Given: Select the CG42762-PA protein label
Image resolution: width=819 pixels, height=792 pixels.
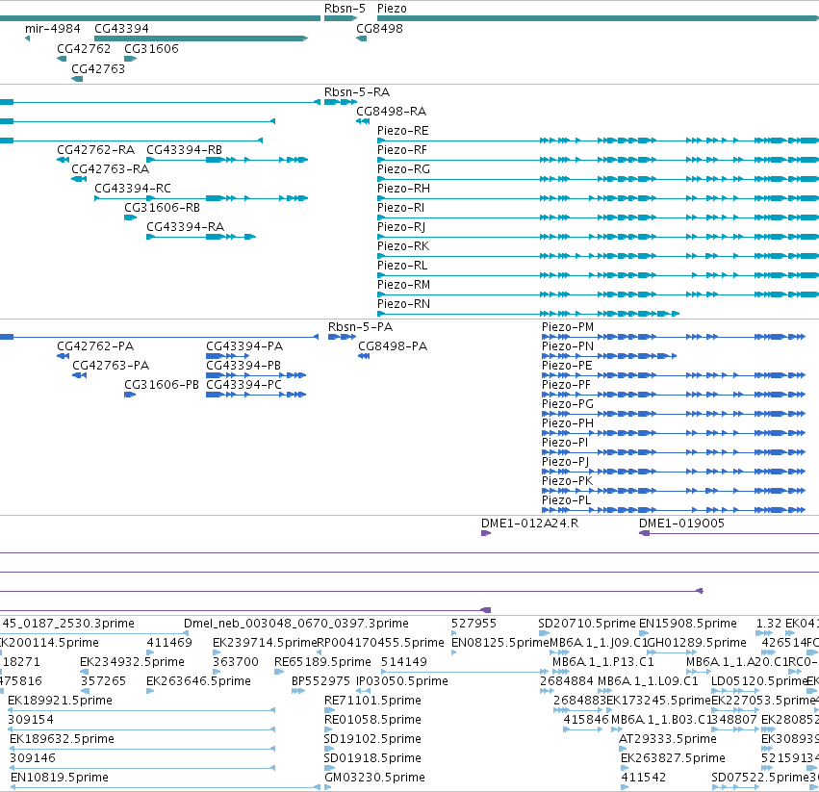Looking at the screenshot, I should [x=95, y=346].
